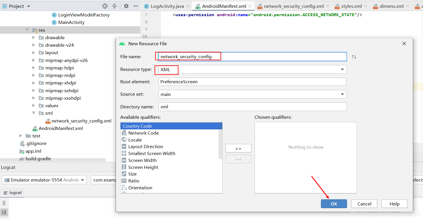Open the com.example process dropdown in Logcat
Image resolution: width=423 pixels, height=219 pixels.
(x=104, y=180)
